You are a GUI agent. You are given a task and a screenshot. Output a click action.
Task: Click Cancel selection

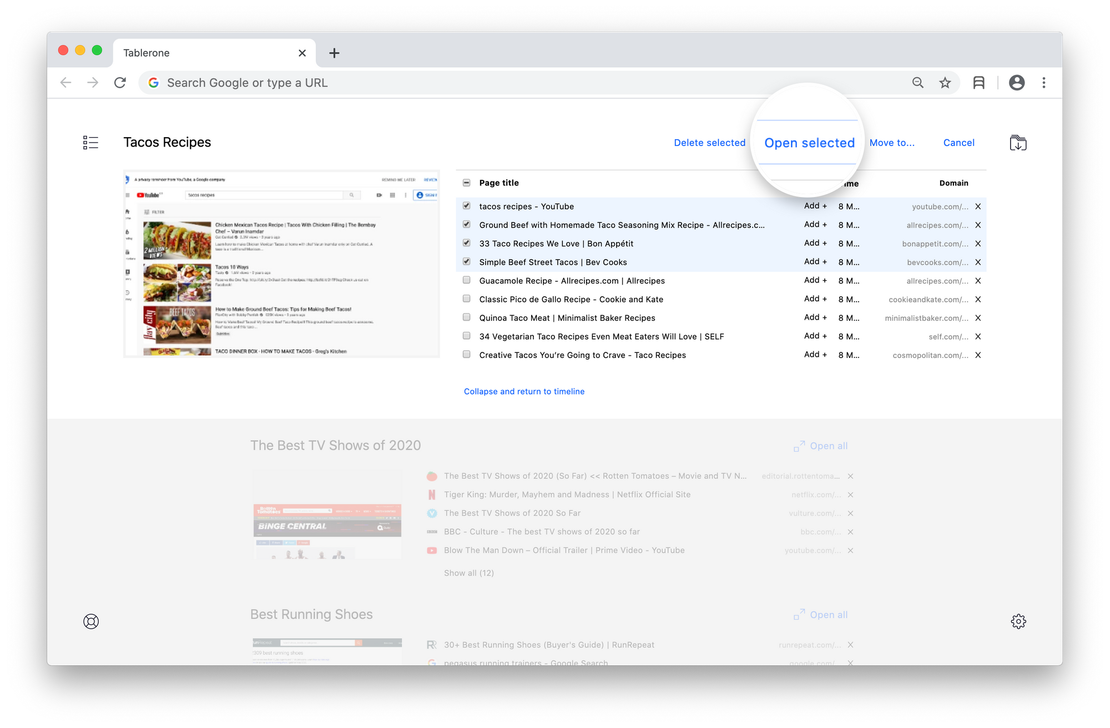958,143
